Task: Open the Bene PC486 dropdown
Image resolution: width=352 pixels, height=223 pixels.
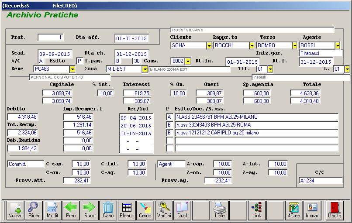Action: [72, 69]
